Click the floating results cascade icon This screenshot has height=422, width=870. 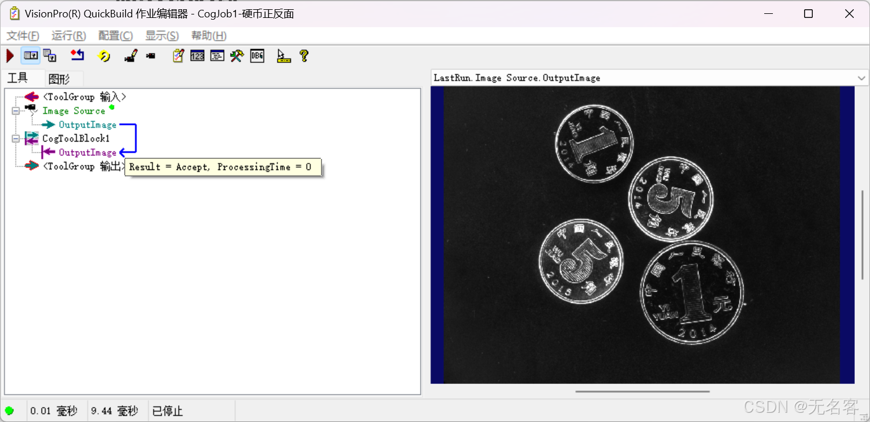click(50, 55)
